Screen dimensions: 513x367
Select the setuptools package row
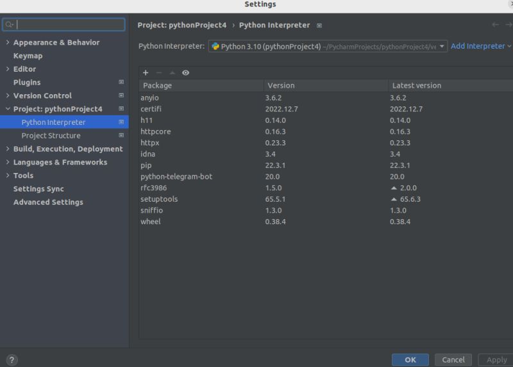point(326,199)
